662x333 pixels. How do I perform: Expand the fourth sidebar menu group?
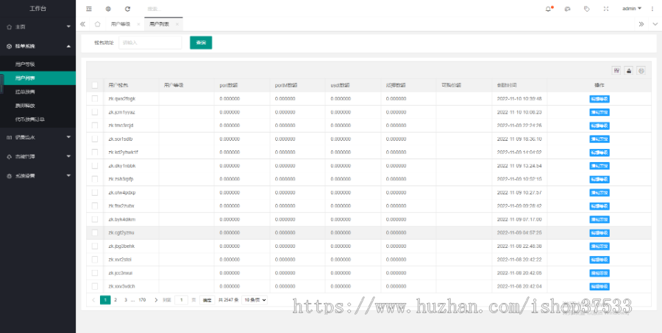point(38,156)
